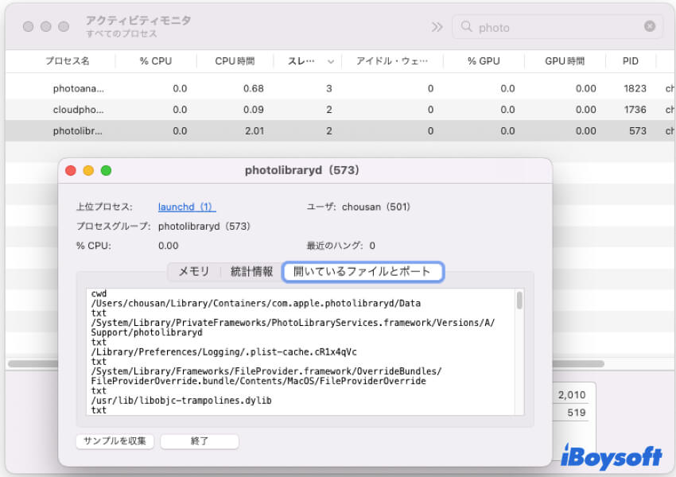676x477 pixels.
Task: Click the search magnifier icon
Action: click(467, 27)
